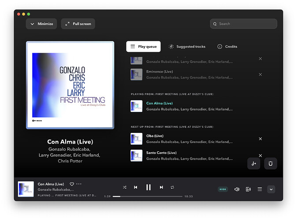Open Con Alma (Live) title in player bar
The image size is (297, 219).
[x=51, y=184]
